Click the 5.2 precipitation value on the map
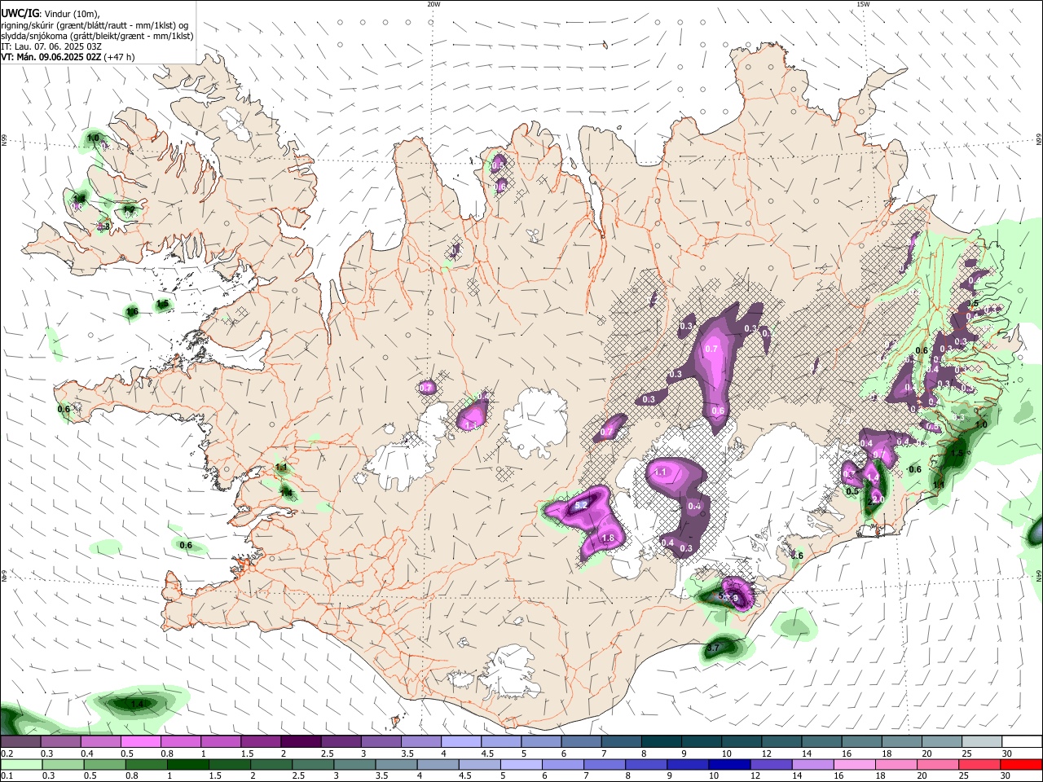 pyautogui.click(x=581, y=506)
